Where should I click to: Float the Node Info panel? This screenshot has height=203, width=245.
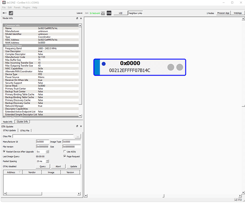point(77,19)
